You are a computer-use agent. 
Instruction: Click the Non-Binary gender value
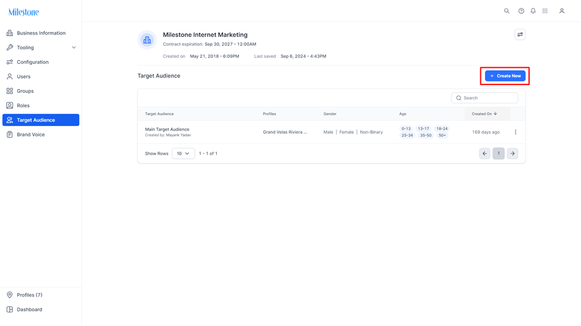371,132
